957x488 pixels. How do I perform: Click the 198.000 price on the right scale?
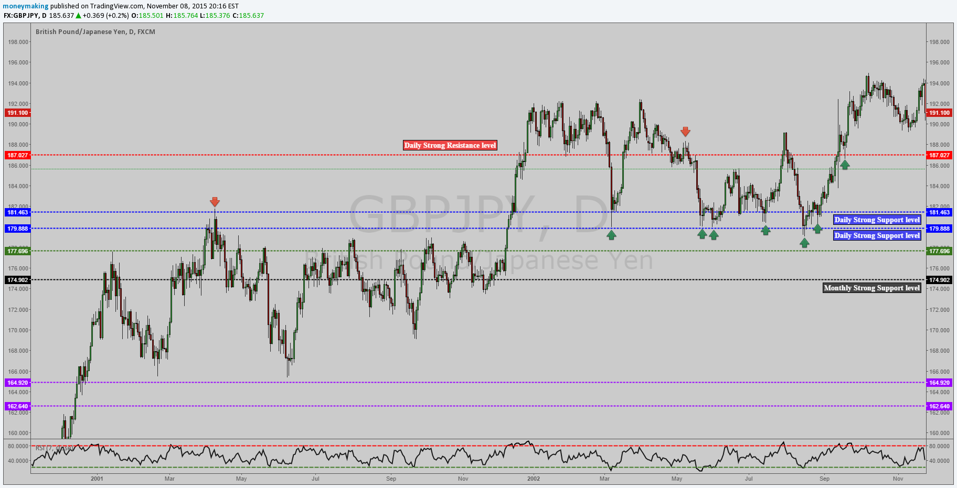click(x=939, y=42)
